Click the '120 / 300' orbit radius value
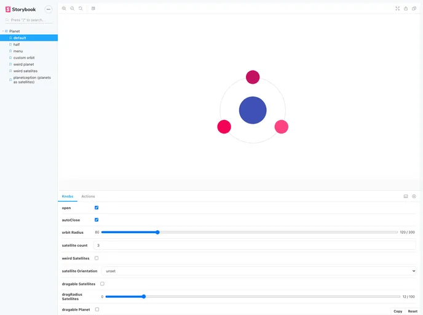423x315 pixels. coord(408,232)
